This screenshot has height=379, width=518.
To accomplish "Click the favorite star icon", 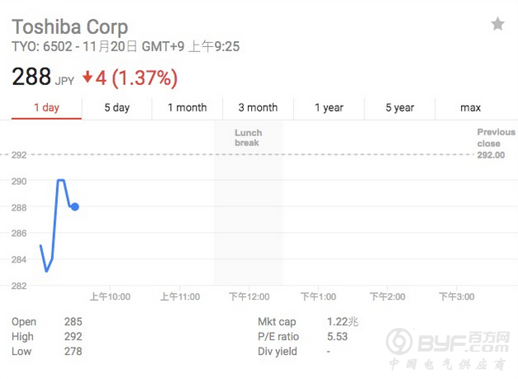I will [x=497, y=24].
